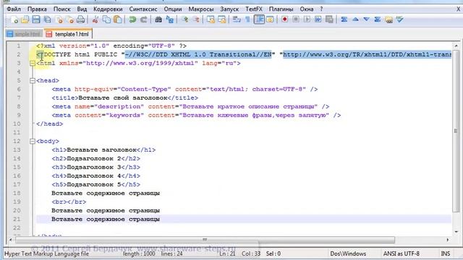The image size is (463, 260).
Task: Click the blue down triangle toolbar icon
Action: click(x=367, y=19)
